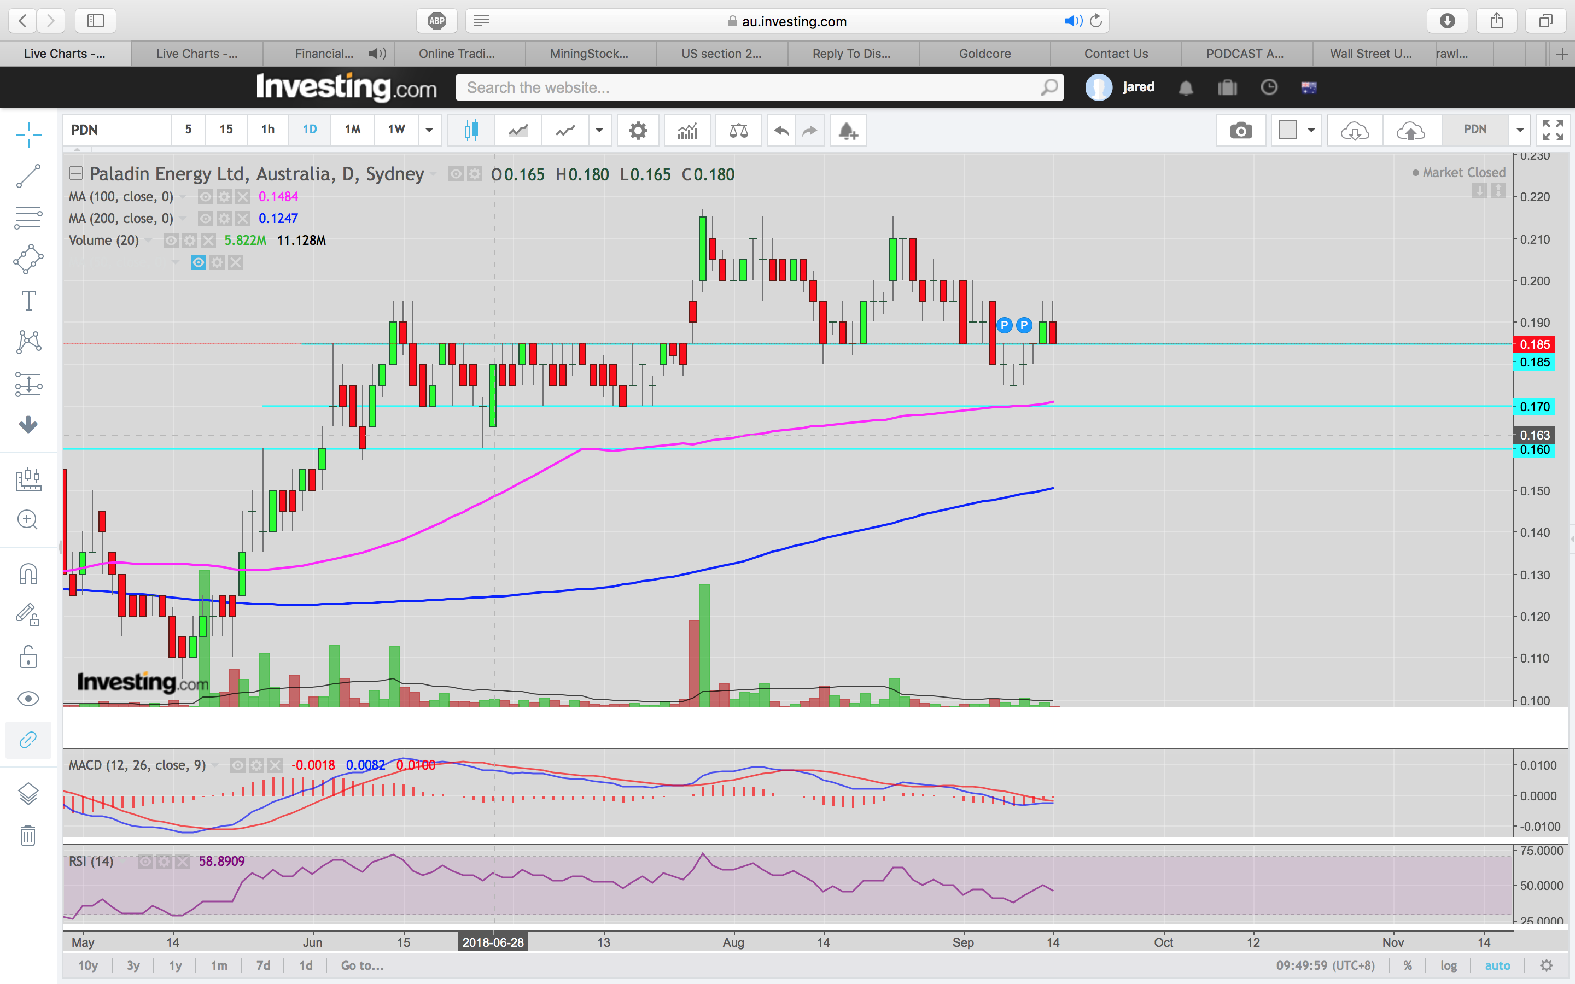Enter fullscreen chart mode
The image size is (1575, 984).
point(1553,130)
